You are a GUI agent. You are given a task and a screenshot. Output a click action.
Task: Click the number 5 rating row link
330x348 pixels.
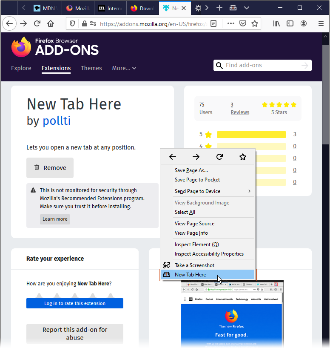click(x=201, y=134)
